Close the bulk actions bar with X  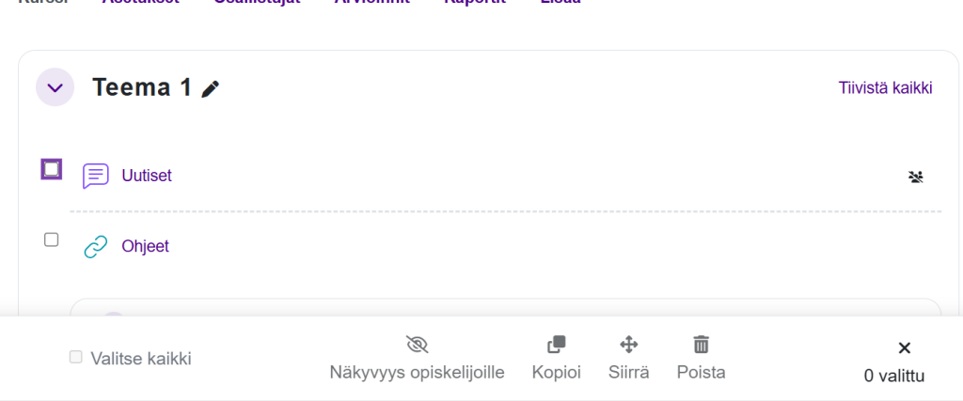pyautogui.click(x=904, y=348)
